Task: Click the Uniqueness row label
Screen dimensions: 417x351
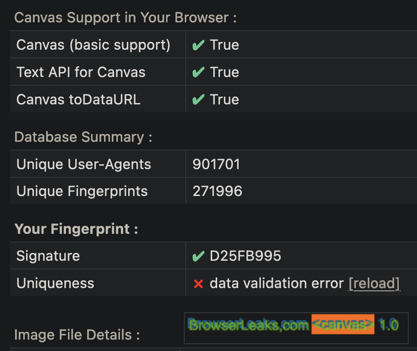Action: tap(55, 283)
